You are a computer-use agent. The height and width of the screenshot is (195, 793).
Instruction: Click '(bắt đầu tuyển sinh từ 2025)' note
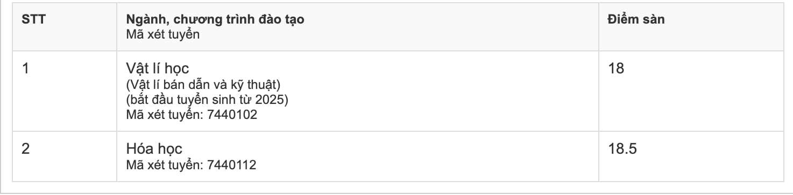(200, 100)
